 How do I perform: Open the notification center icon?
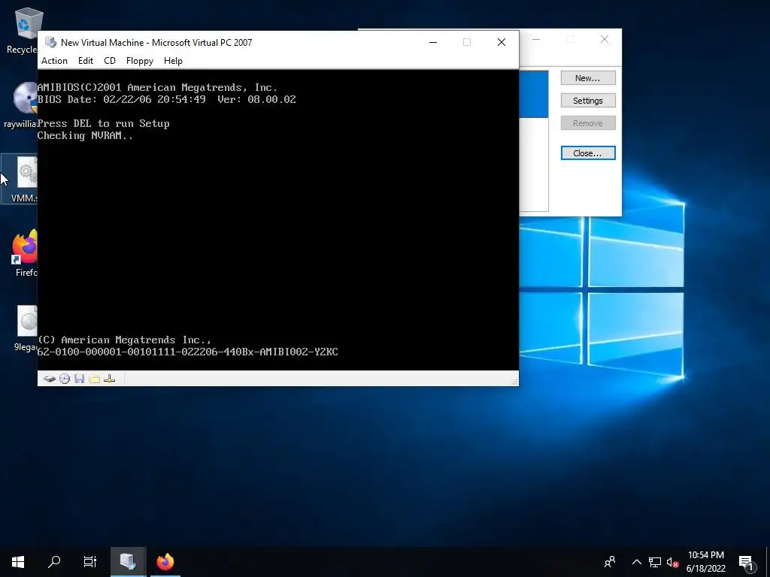pyautogui.click(x=746, y=562)
